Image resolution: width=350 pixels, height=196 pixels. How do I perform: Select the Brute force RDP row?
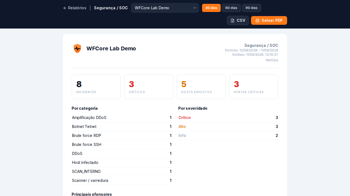[x=122, y=136]
